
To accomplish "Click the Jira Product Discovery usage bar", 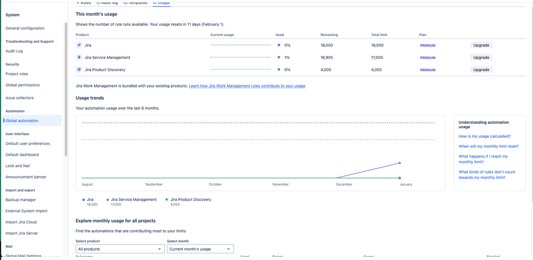I will [x=241, y=69].
